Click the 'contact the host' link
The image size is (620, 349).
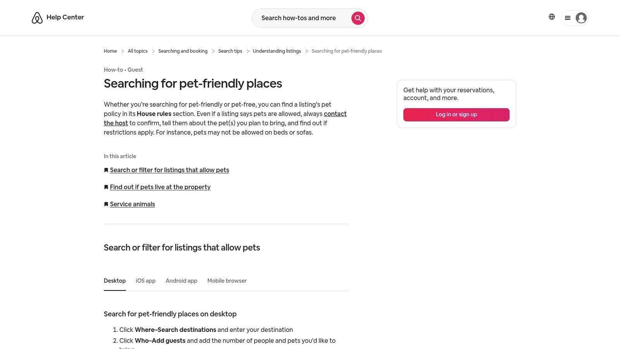(x=335, y=114)
